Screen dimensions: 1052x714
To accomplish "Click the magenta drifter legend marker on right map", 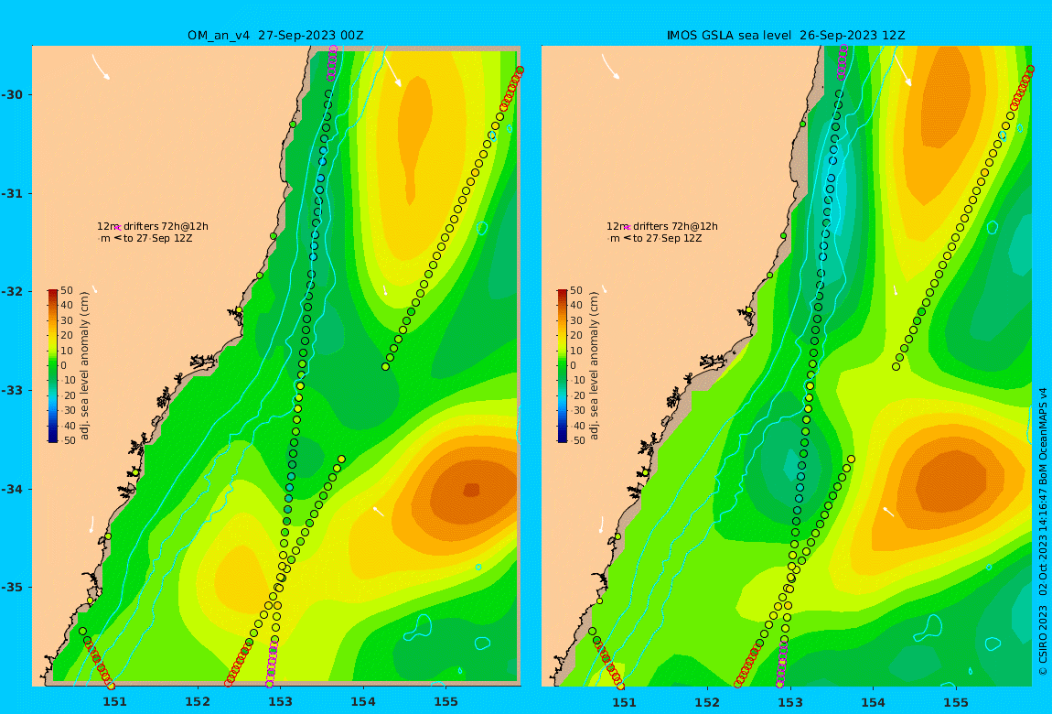I will [x=628, y=228].
